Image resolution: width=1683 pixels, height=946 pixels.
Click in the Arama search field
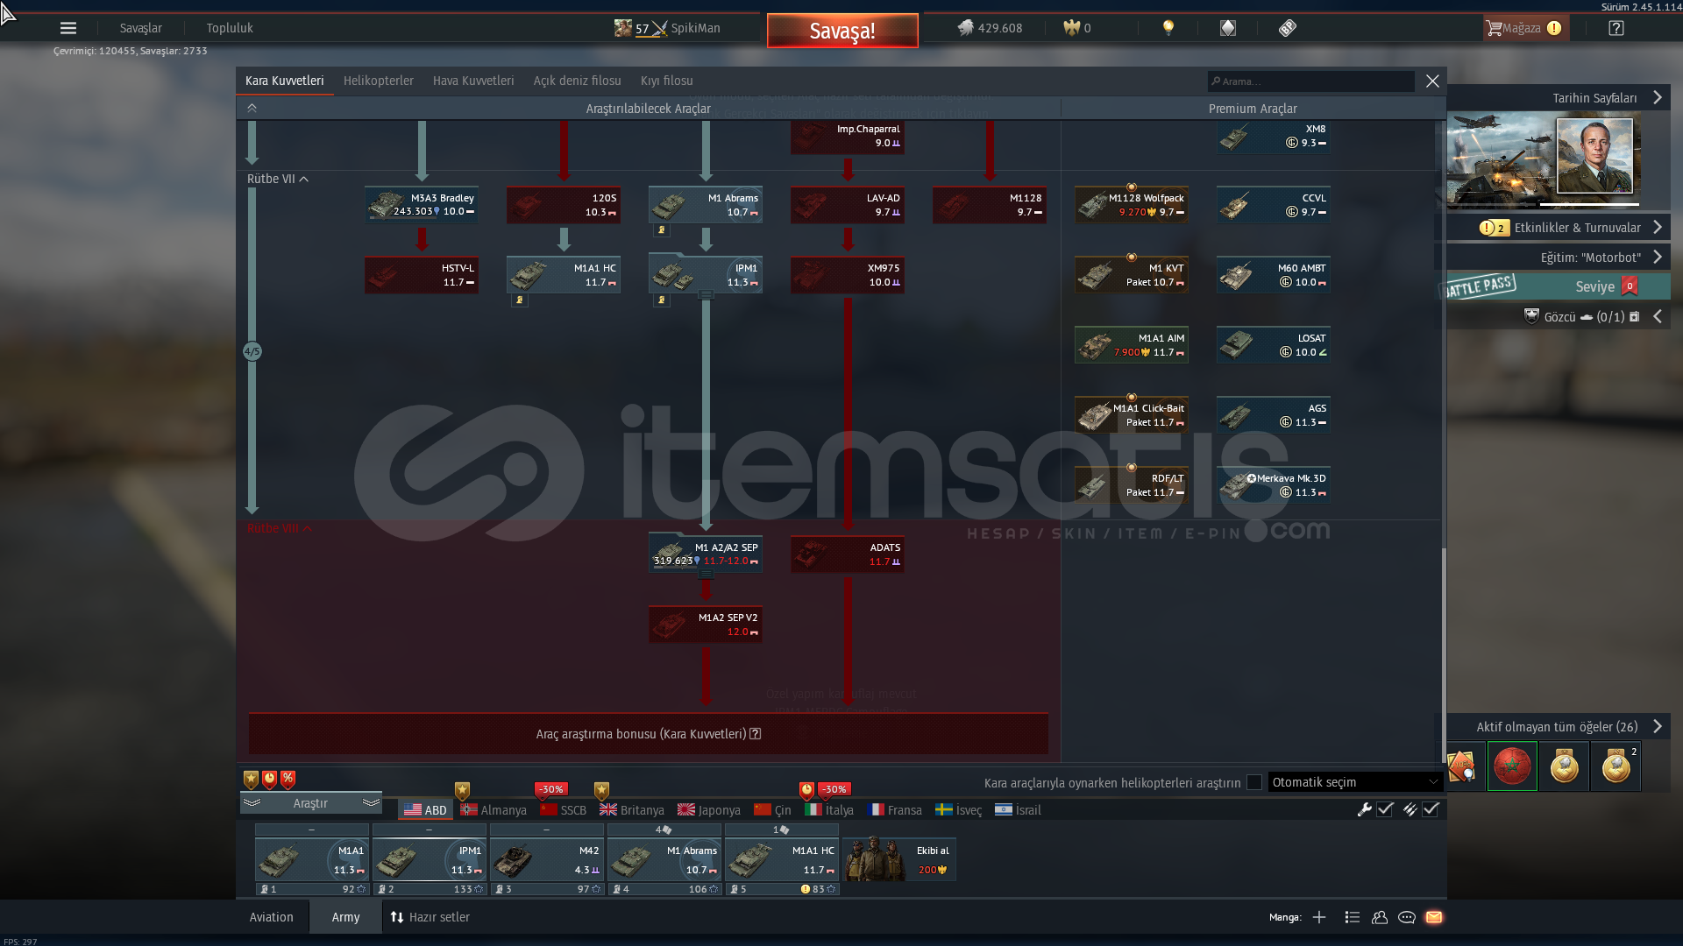click(x=1311, y=81)
